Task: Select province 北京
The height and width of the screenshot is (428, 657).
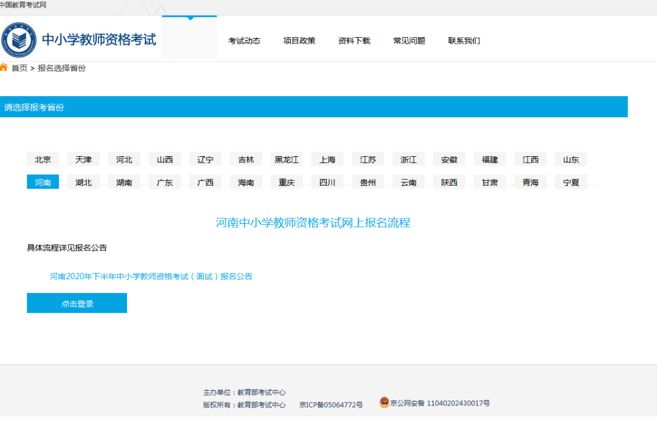Action: tap(43, 159)
